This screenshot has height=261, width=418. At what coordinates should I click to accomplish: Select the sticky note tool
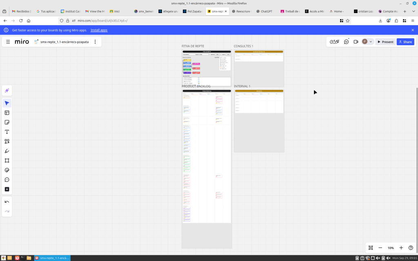[7, 122]
